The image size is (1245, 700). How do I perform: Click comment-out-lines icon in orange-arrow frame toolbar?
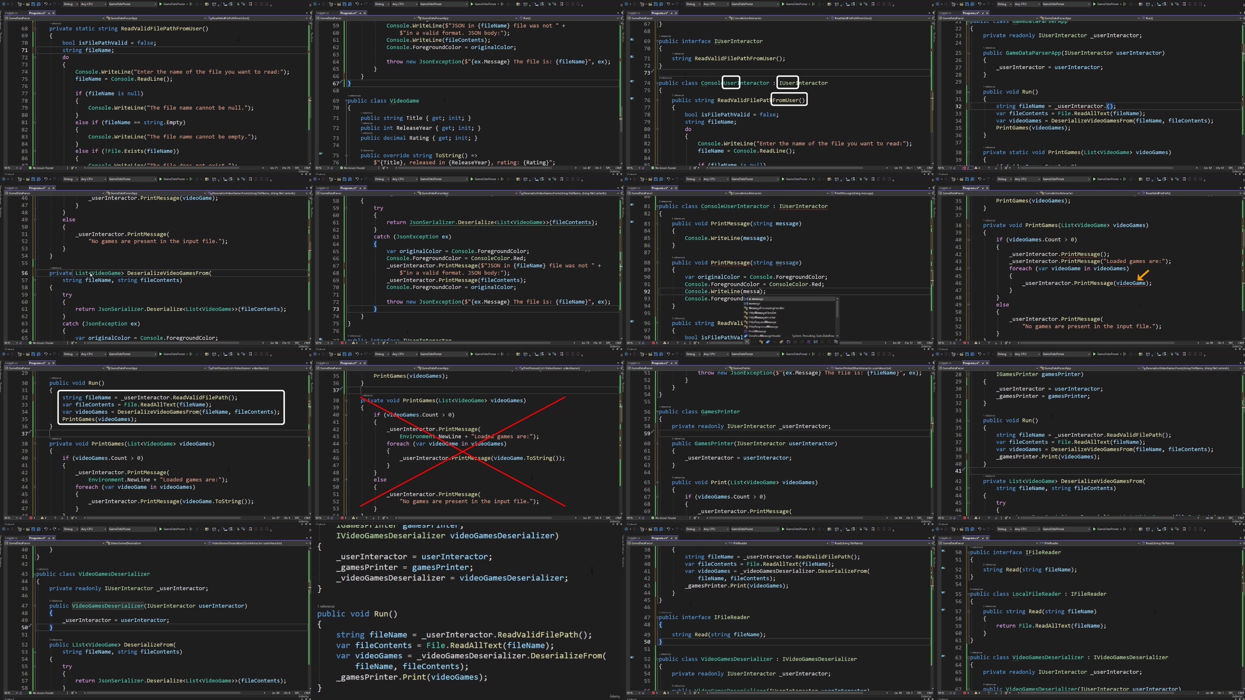point(1171,179)
